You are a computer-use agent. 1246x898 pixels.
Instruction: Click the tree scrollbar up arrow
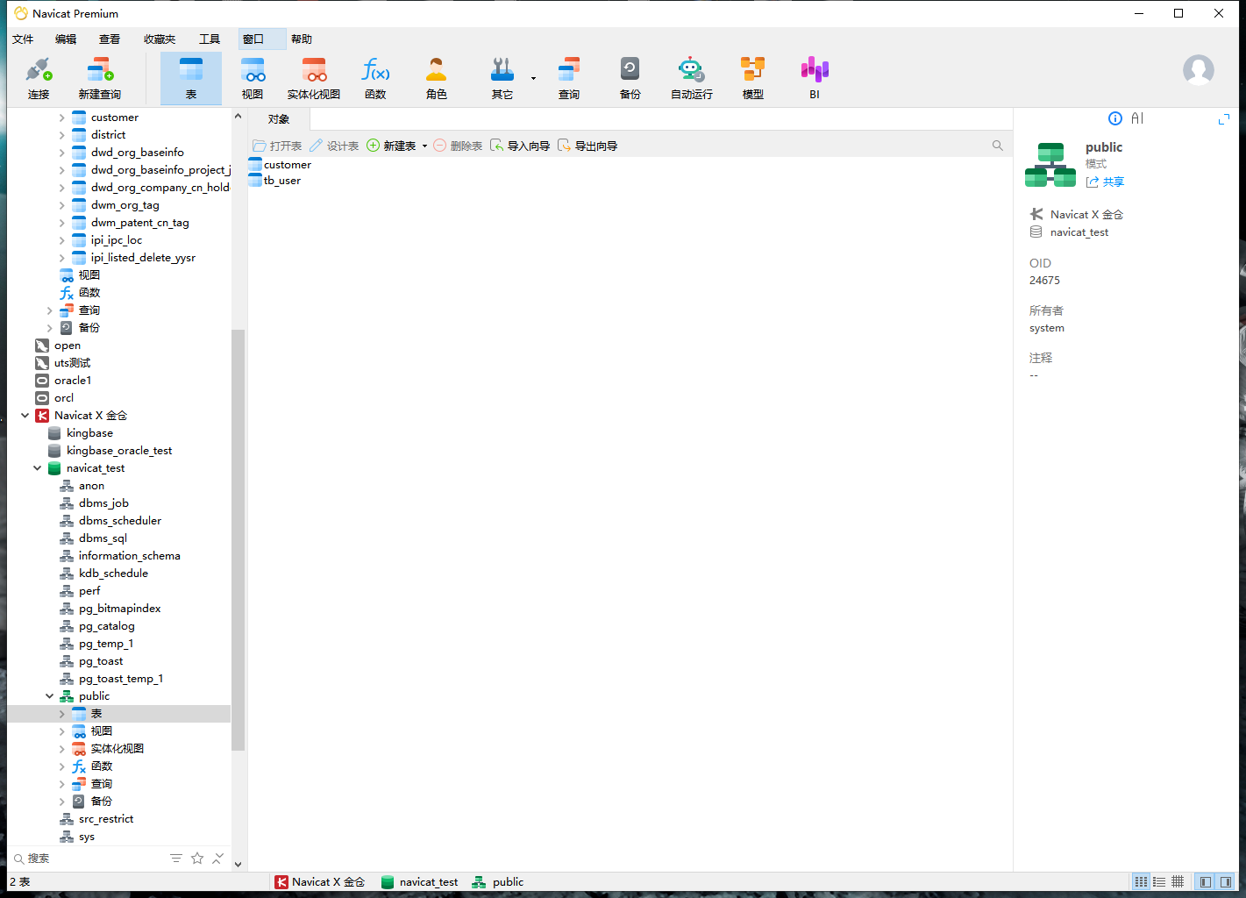238,116
